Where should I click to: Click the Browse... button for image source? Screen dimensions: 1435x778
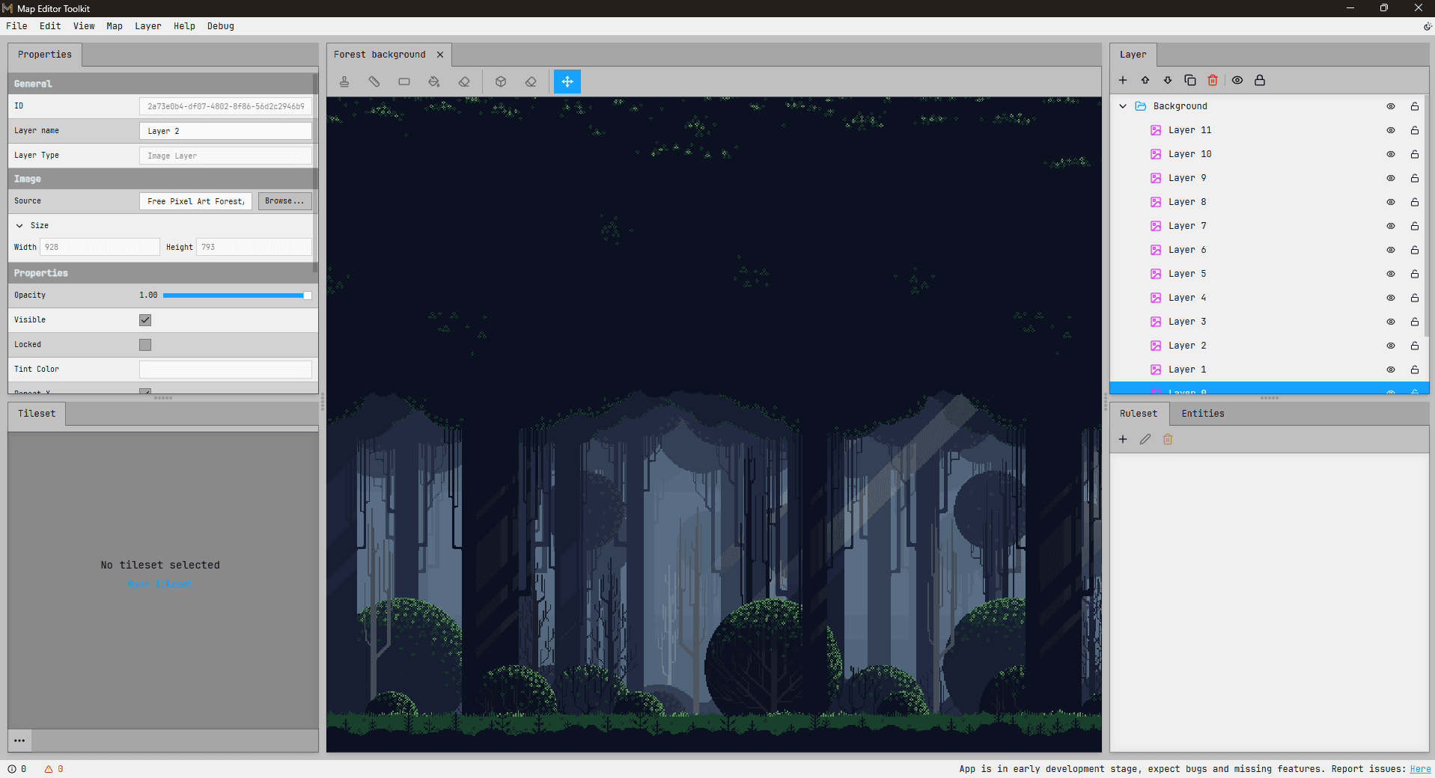pos(284,201)
